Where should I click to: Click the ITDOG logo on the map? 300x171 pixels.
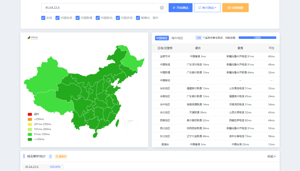(x=33, y=38)
